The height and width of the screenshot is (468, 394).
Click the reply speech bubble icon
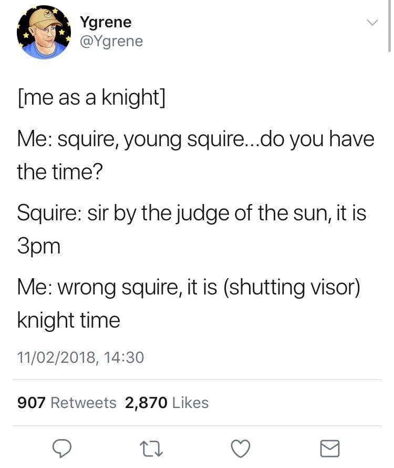63,448
